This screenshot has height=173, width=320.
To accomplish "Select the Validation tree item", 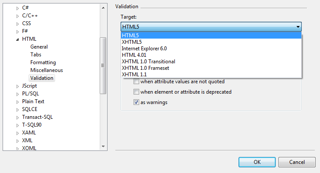I will 42,78.
